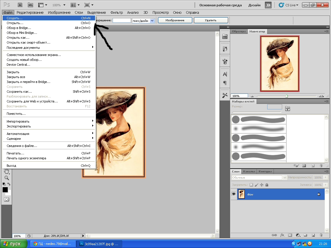
Task: Open the History panel icon
Action: [225, 49]
